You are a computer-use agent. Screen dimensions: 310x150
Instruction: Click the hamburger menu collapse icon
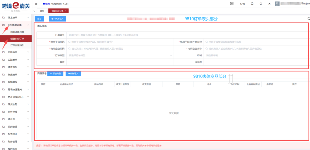(x=36, y=4)
